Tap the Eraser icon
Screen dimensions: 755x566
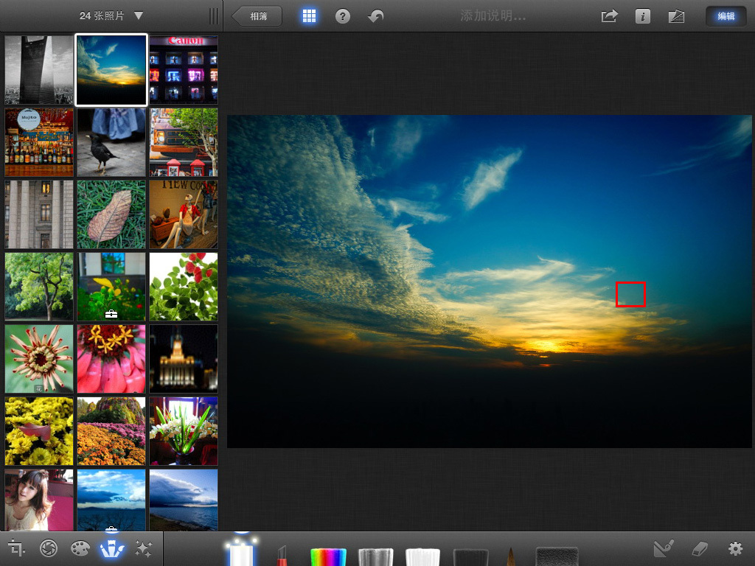[700, 549]
